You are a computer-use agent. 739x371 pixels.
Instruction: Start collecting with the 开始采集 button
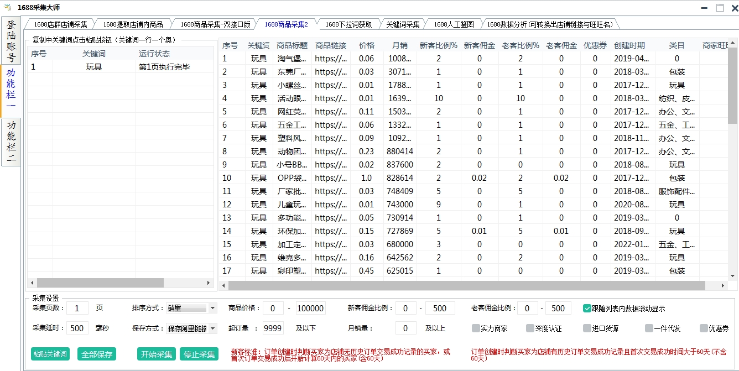pyautogui.click(x=157, y=354)
